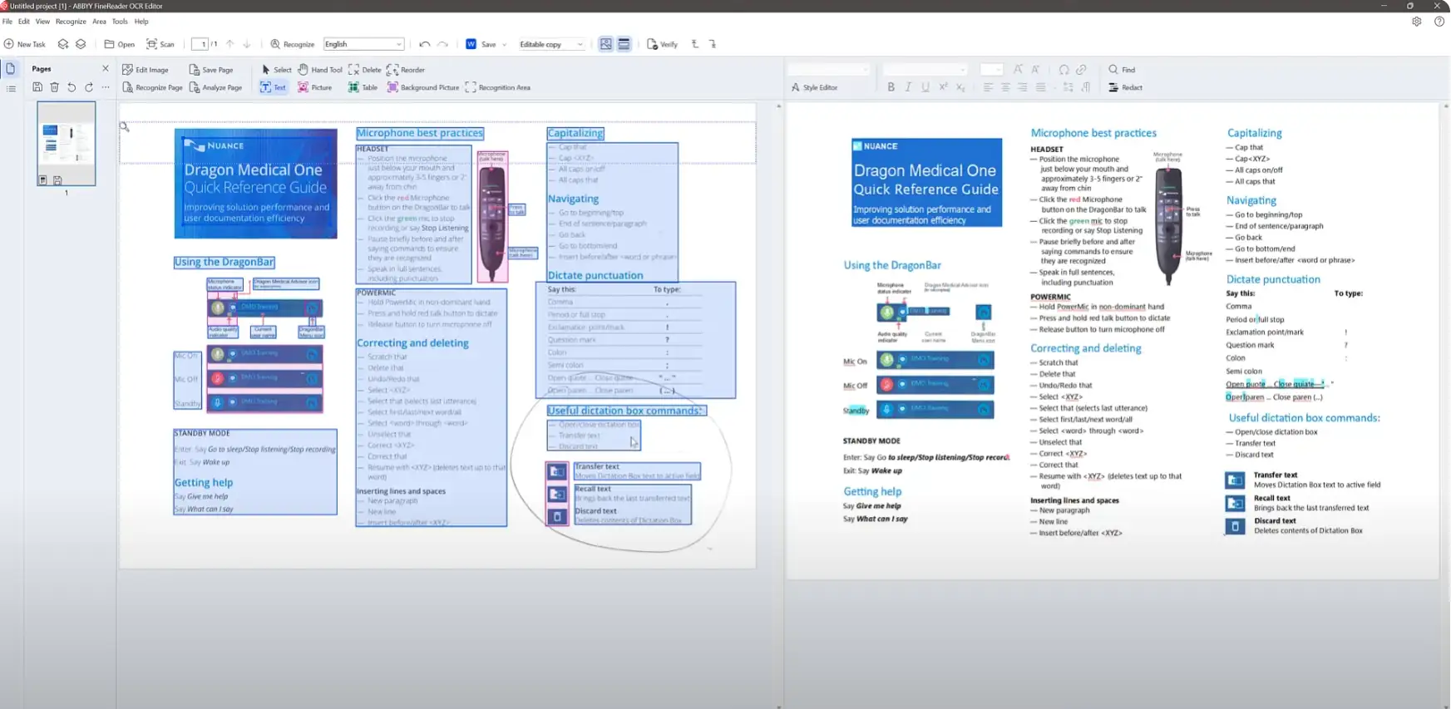
Task: Open the Tools menu
Action: (x=120, y=22)
